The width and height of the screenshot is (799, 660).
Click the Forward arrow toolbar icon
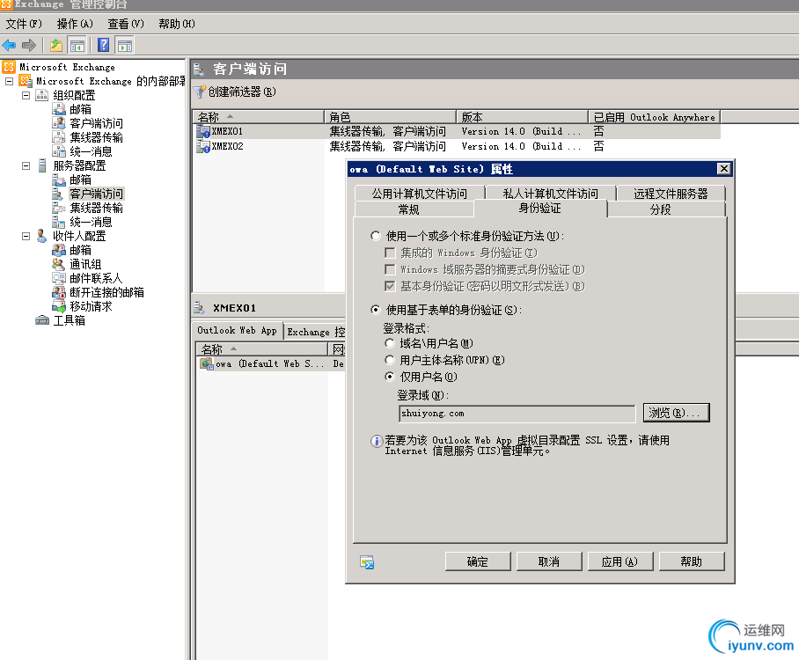click(x=29, y=46)
